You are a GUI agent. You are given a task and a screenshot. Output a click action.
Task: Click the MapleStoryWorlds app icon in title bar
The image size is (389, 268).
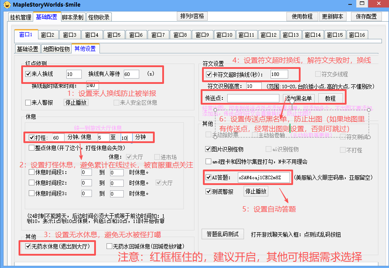[x=7, y=5]
